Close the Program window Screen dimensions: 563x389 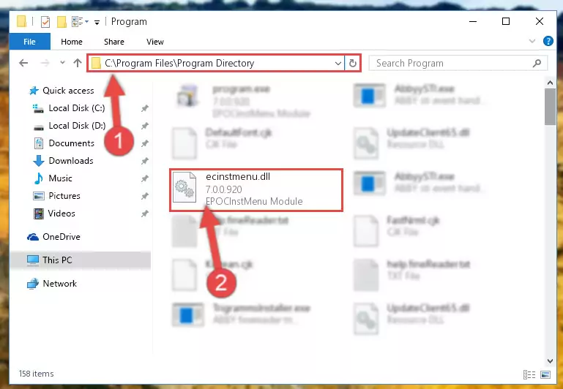pos(539,21)
